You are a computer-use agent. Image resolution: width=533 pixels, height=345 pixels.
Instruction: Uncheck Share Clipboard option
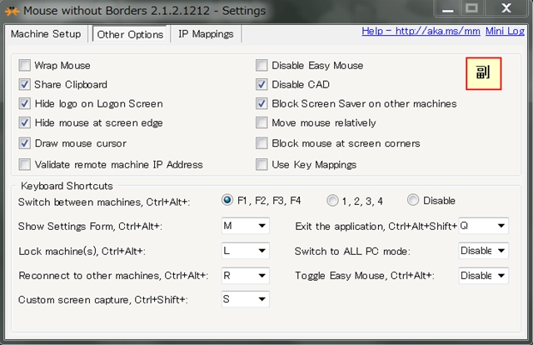[x=24, y=84]
